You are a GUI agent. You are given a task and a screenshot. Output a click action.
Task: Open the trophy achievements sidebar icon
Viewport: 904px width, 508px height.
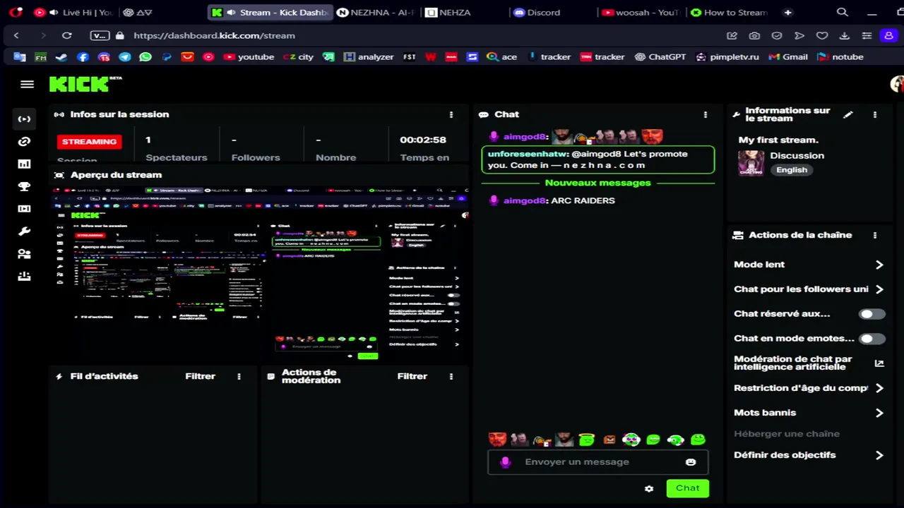[24, 186]
